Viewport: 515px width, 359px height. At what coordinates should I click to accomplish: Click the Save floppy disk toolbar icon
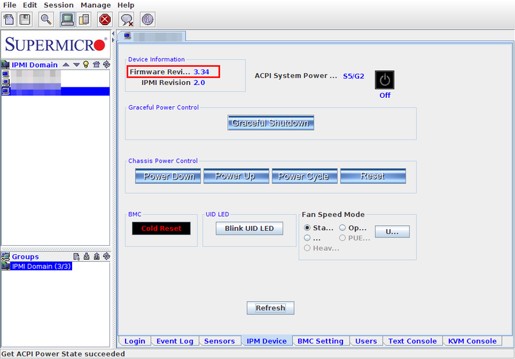(25, 19)
